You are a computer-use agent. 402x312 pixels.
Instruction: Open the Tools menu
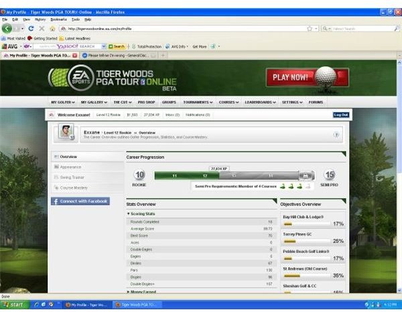pos(75,19)
